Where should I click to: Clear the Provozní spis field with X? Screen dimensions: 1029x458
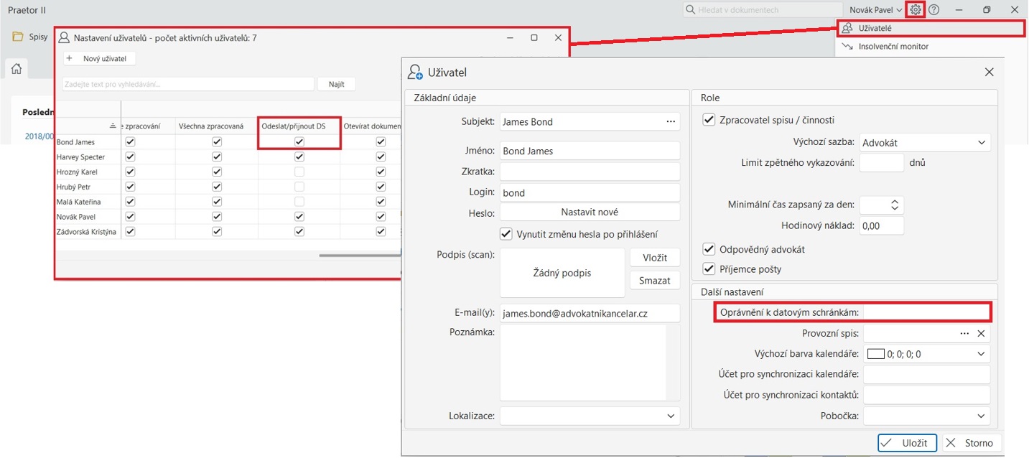981,334
